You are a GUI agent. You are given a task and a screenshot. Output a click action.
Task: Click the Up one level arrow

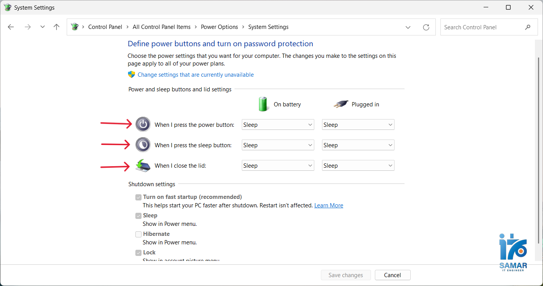(57, 27)
